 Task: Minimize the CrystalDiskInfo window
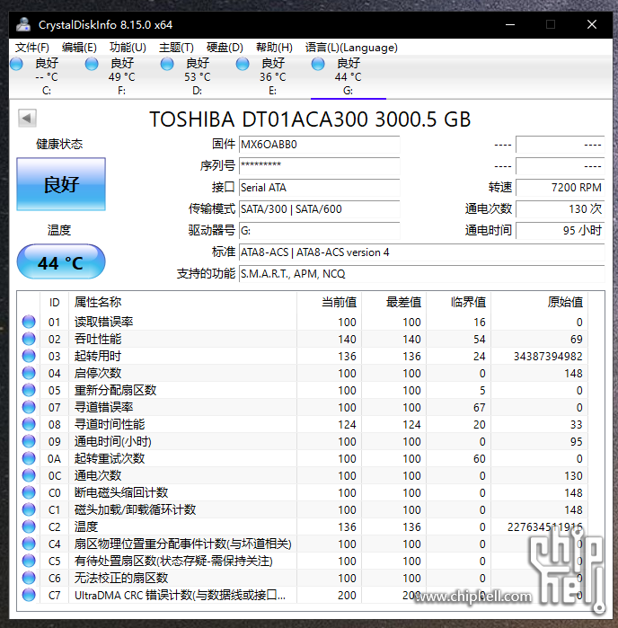[x=510, y=24]
